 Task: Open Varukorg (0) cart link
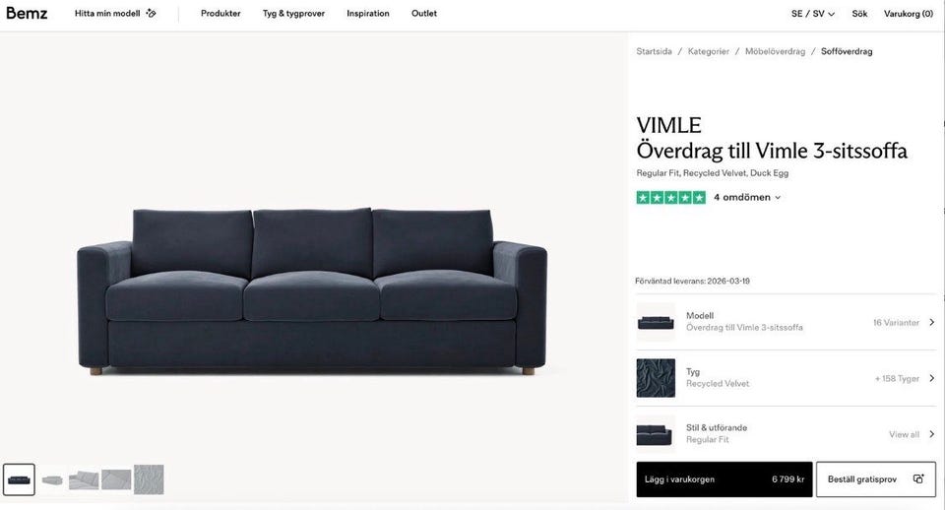[909, 13]
